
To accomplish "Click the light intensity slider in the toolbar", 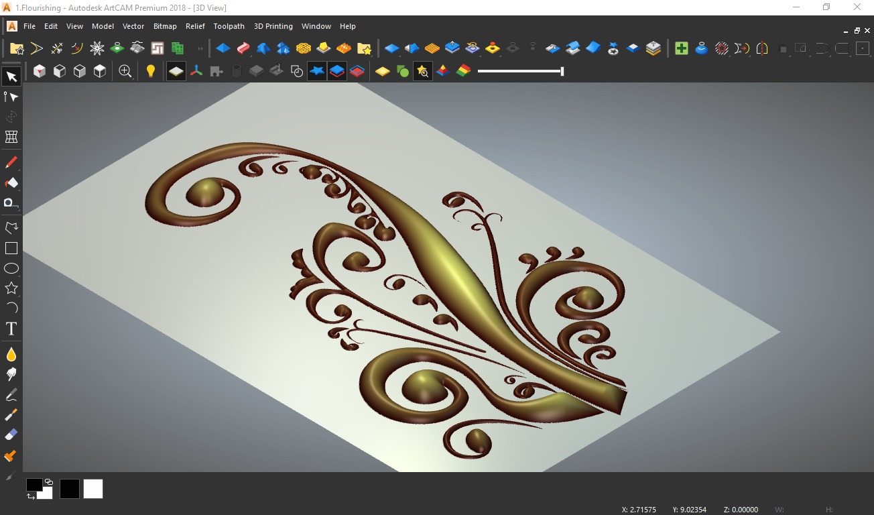I will [x=519, y=70].
